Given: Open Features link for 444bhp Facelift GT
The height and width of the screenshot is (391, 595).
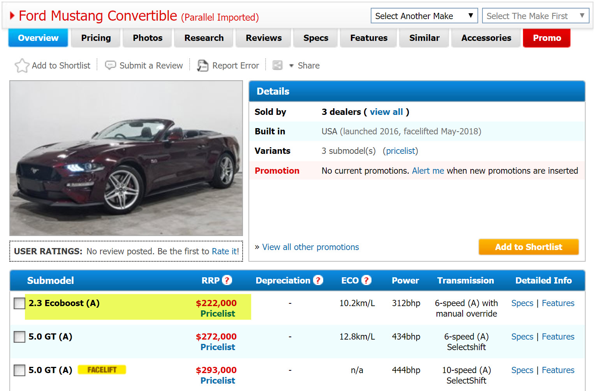Looking at the screenshot, I should [558, 370].
